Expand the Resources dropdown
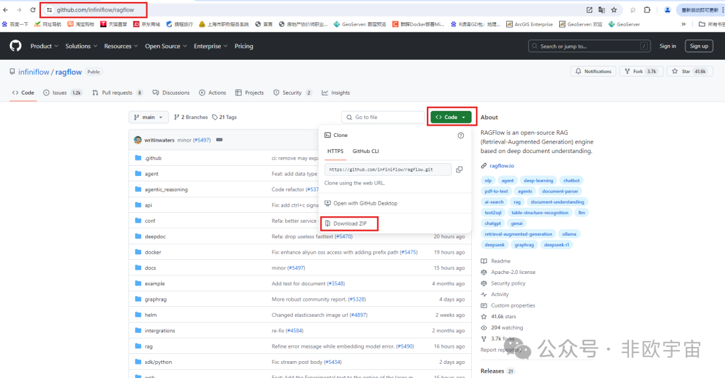The width and height of the screenshot is (725, 378). (121, 46)
